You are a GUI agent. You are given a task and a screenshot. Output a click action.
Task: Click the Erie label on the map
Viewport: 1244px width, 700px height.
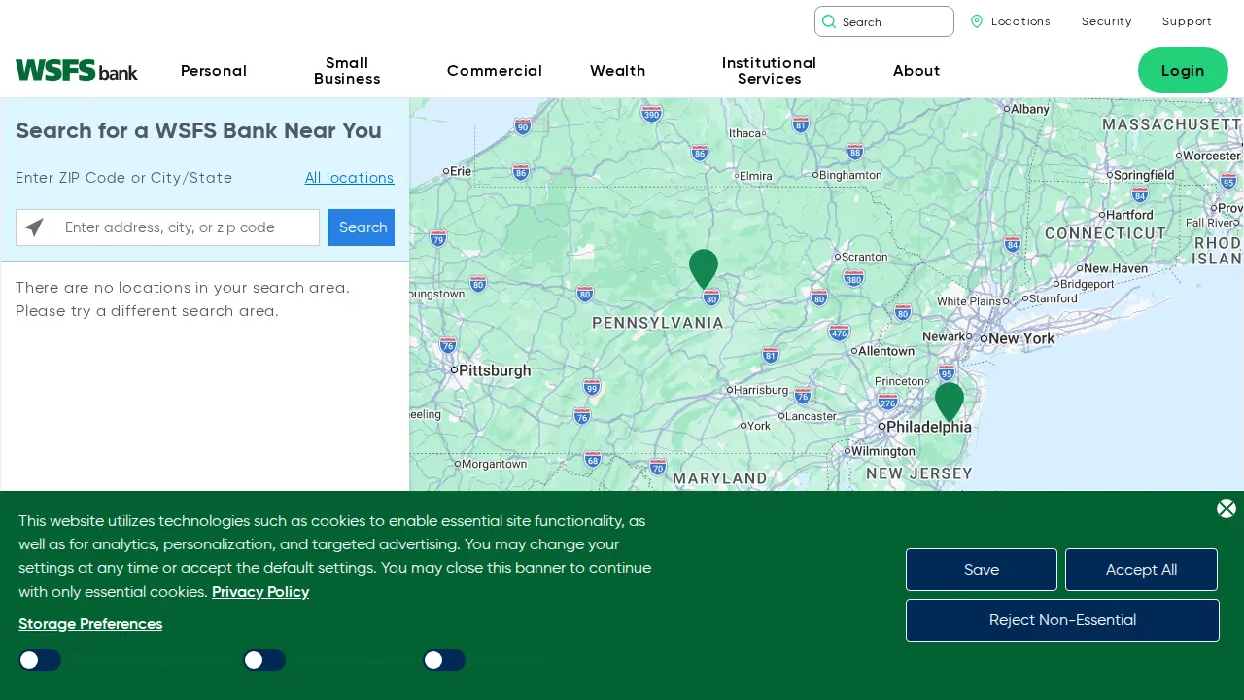coord(461,171)
